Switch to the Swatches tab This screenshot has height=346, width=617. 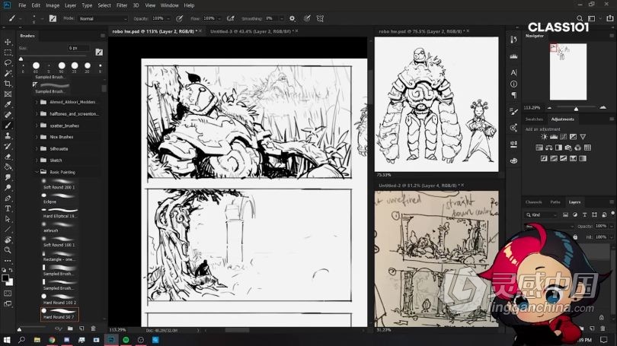pyautogui.click(x=534, y=119)
